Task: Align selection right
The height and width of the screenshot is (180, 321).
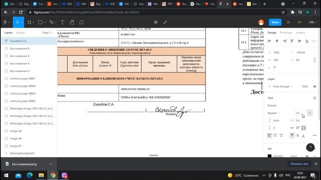Action: (284, 41)
